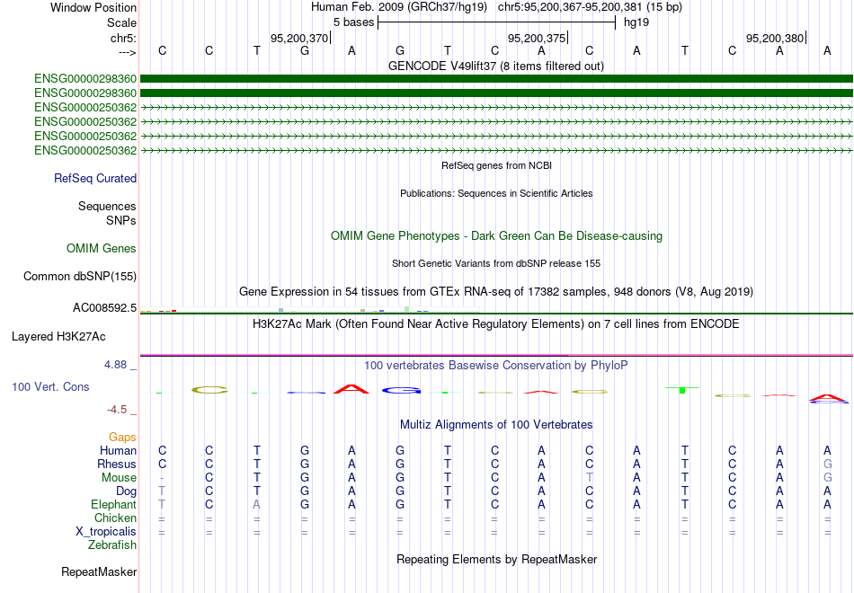
Task: Click the blue G in PhyloP conservation logo
Action: click(401, 390)
